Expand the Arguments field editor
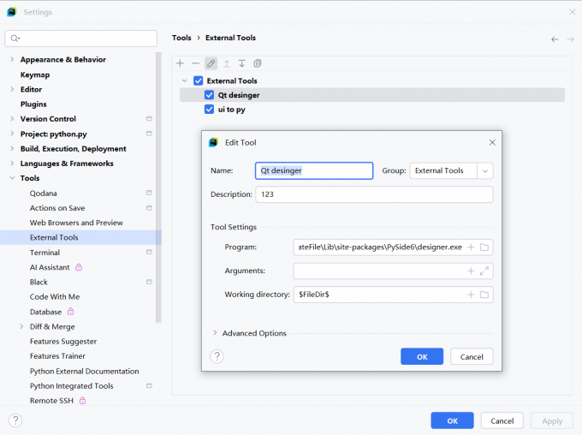582x435 pixels. click(484, 271)
